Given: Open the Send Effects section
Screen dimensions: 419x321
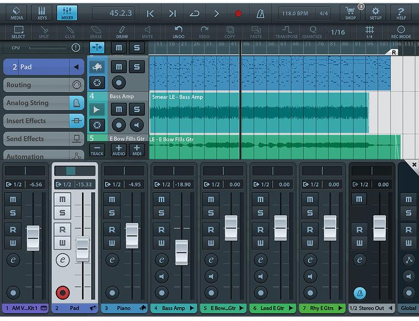Looking at the screenshot, I should [x=44, y=139].
